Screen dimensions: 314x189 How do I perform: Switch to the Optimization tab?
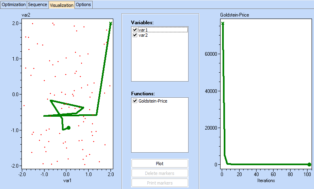point(13,4)
